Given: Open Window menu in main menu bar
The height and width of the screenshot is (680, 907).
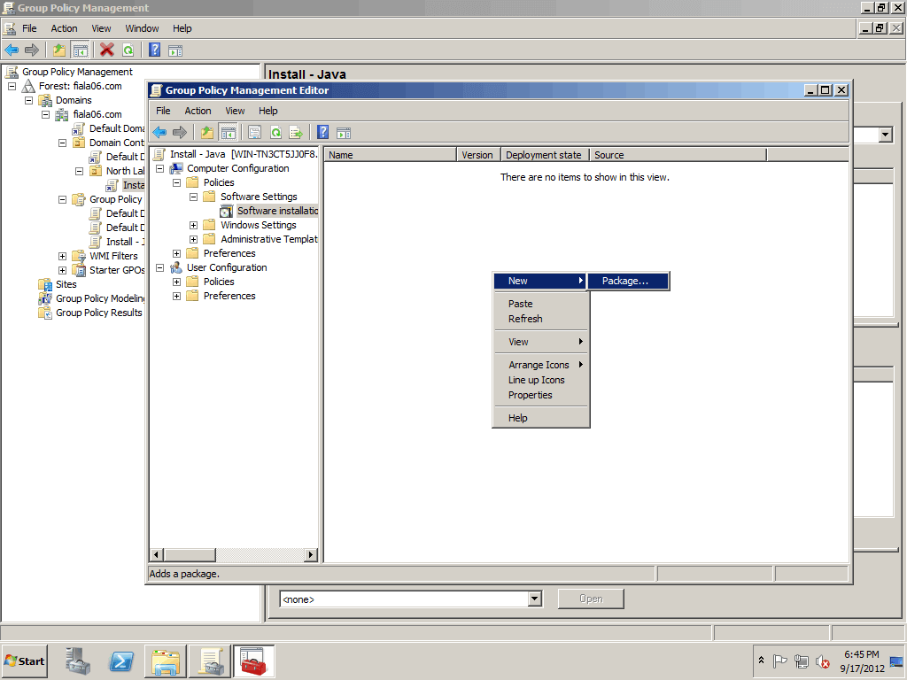Looking at the screenshot, I should (142, 28).
